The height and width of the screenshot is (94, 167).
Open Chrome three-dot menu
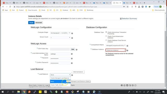[x=164, y=7]
